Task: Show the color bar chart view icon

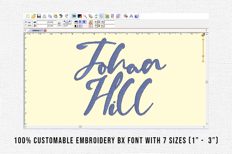Action: tap(79, 16)
